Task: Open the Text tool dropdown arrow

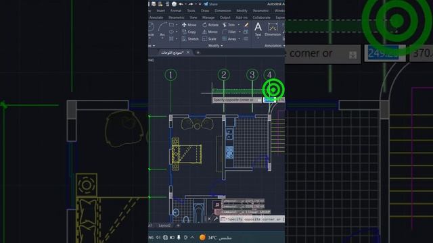Action: click(258, 38)
